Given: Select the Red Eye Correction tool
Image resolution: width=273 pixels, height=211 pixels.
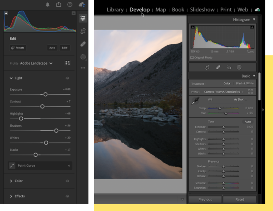Looking at the screenshot, I should coord(229,67).
